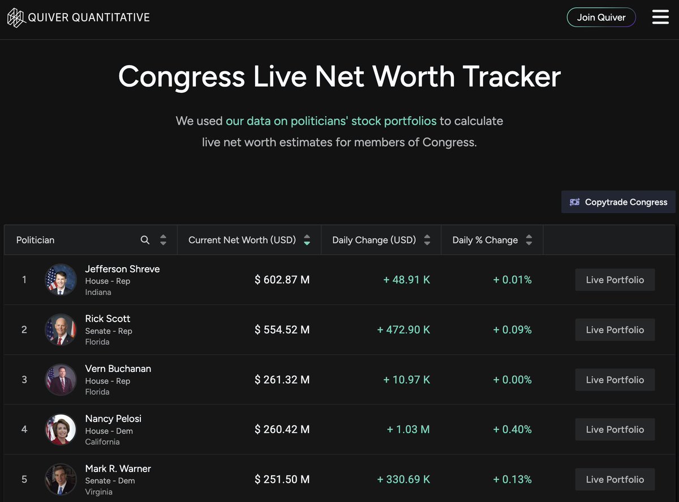Click the $ 602.87 M net worth value

282,280
